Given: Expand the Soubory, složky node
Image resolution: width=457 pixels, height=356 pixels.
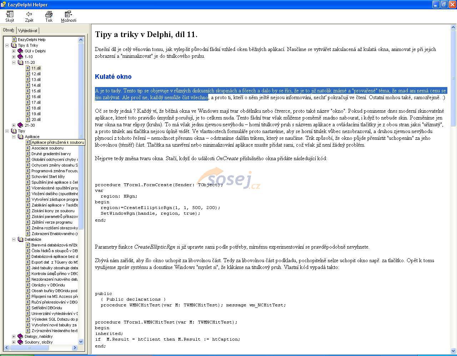Looking at the screenshot, I should pos(14,342).
